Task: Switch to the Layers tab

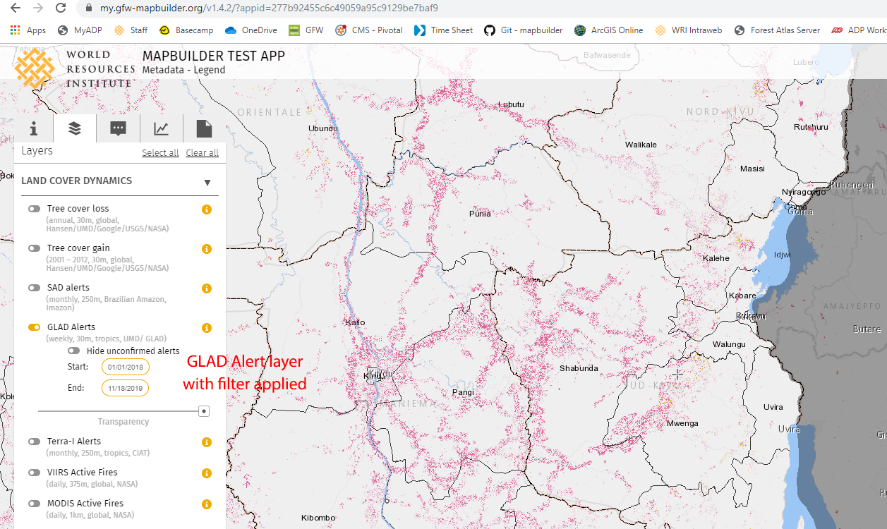Action: click(75, 128)
